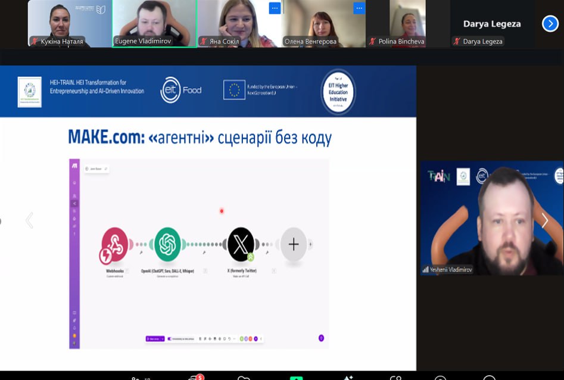Screen dimensions: 564x380
Task: Show next page of participant videos
Action: 550,24
